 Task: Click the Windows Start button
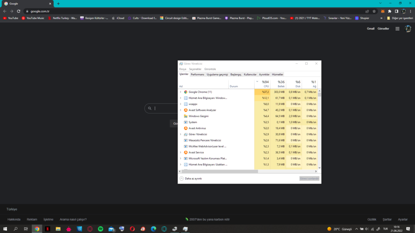(5, 229)
